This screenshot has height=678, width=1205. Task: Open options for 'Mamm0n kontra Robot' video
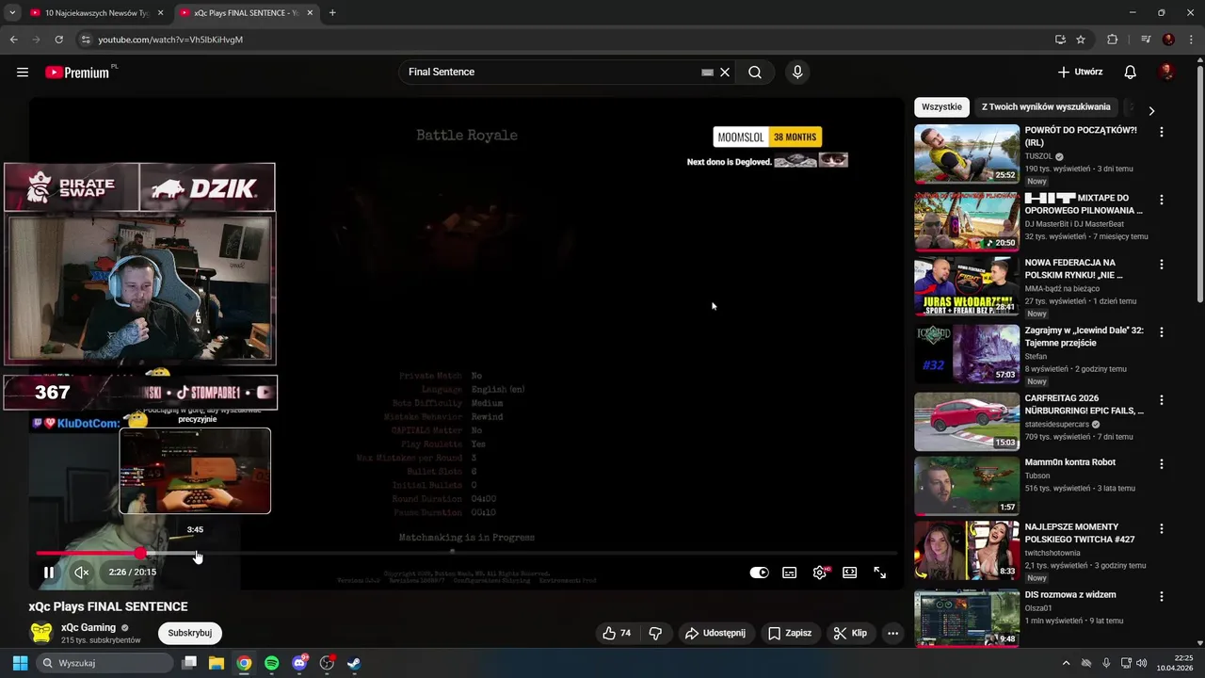(1162, 464)
